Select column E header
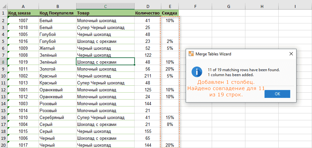Viewport: 312px width, 148px height. (x=170, y=6)
